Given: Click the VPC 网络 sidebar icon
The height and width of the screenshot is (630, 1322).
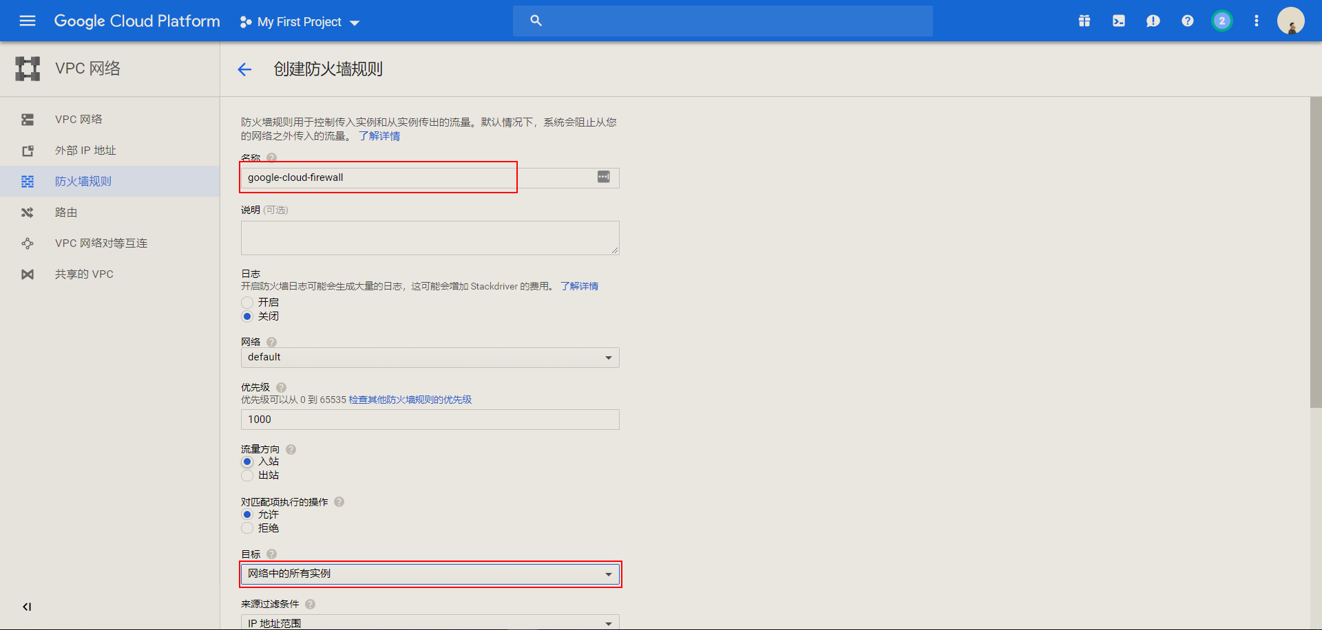Looking at the screenshot, I should [28, 120].
